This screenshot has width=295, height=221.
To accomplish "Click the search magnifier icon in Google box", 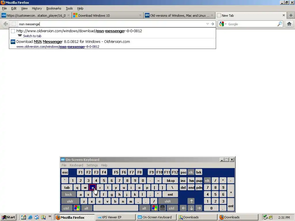I will 280,24.
